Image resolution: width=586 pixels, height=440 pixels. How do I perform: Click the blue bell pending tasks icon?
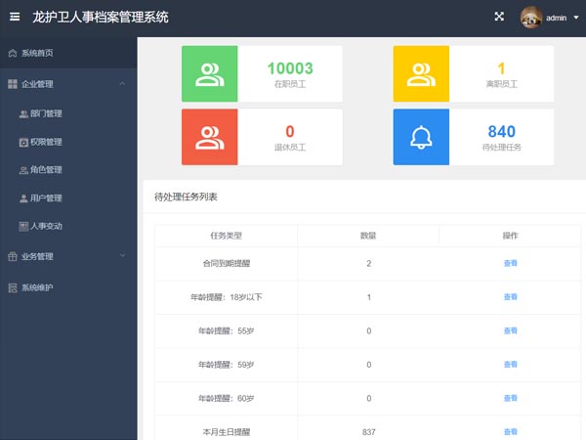click(422, 137)
